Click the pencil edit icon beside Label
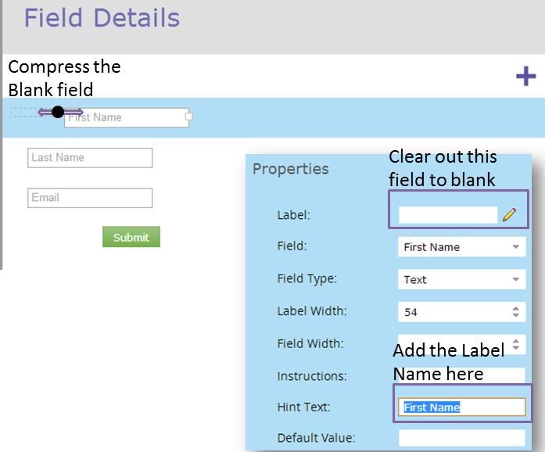The image size is (545, 452). pyautogui.click(x=510, y=215)
